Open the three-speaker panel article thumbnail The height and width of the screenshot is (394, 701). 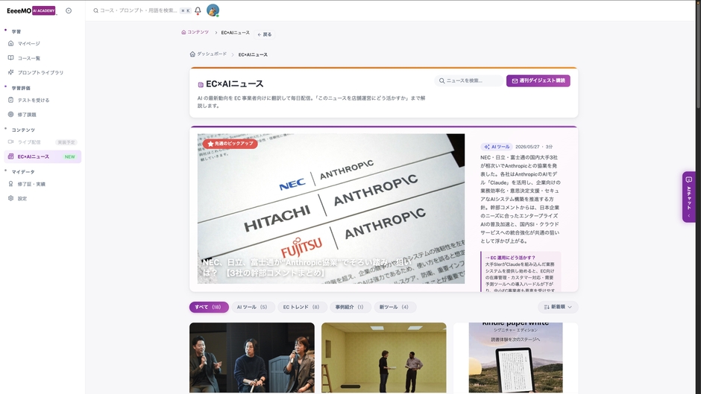pyautogui.click(x=252, y=358)
